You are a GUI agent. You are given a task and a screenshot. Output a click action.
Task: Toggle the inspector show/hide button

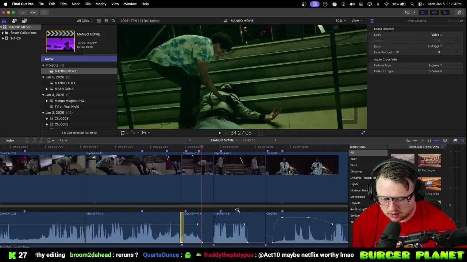(445, 12)
